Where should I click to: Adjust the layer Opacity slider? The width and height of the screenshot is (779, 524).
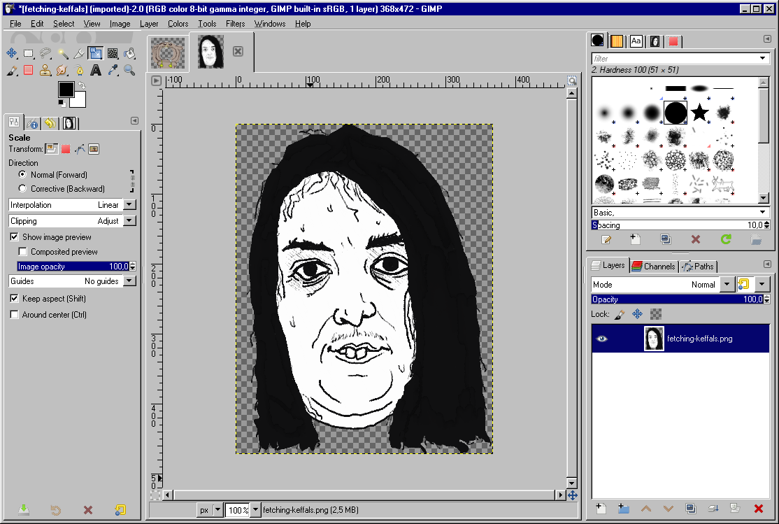click(x=678, y=299)
